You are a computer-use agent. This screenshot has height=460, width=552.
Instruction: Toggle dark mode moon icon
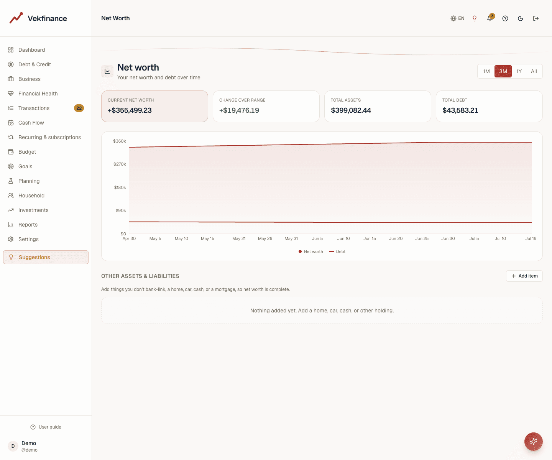click(x=521, y=18)
